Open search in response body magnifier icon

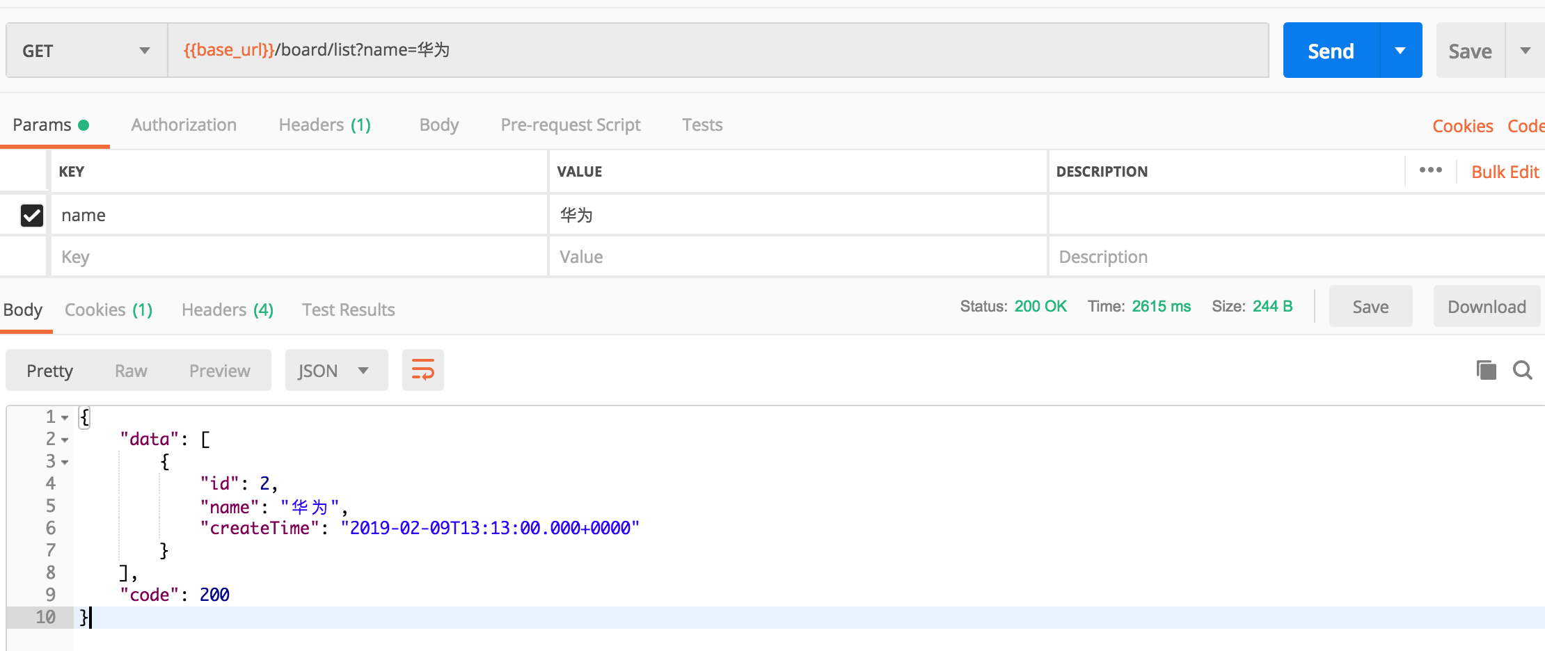1523,370
